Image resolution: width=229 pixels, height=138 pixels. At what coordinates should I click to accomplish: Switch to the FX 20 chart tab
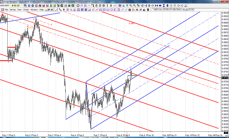[x=185, y=10]
